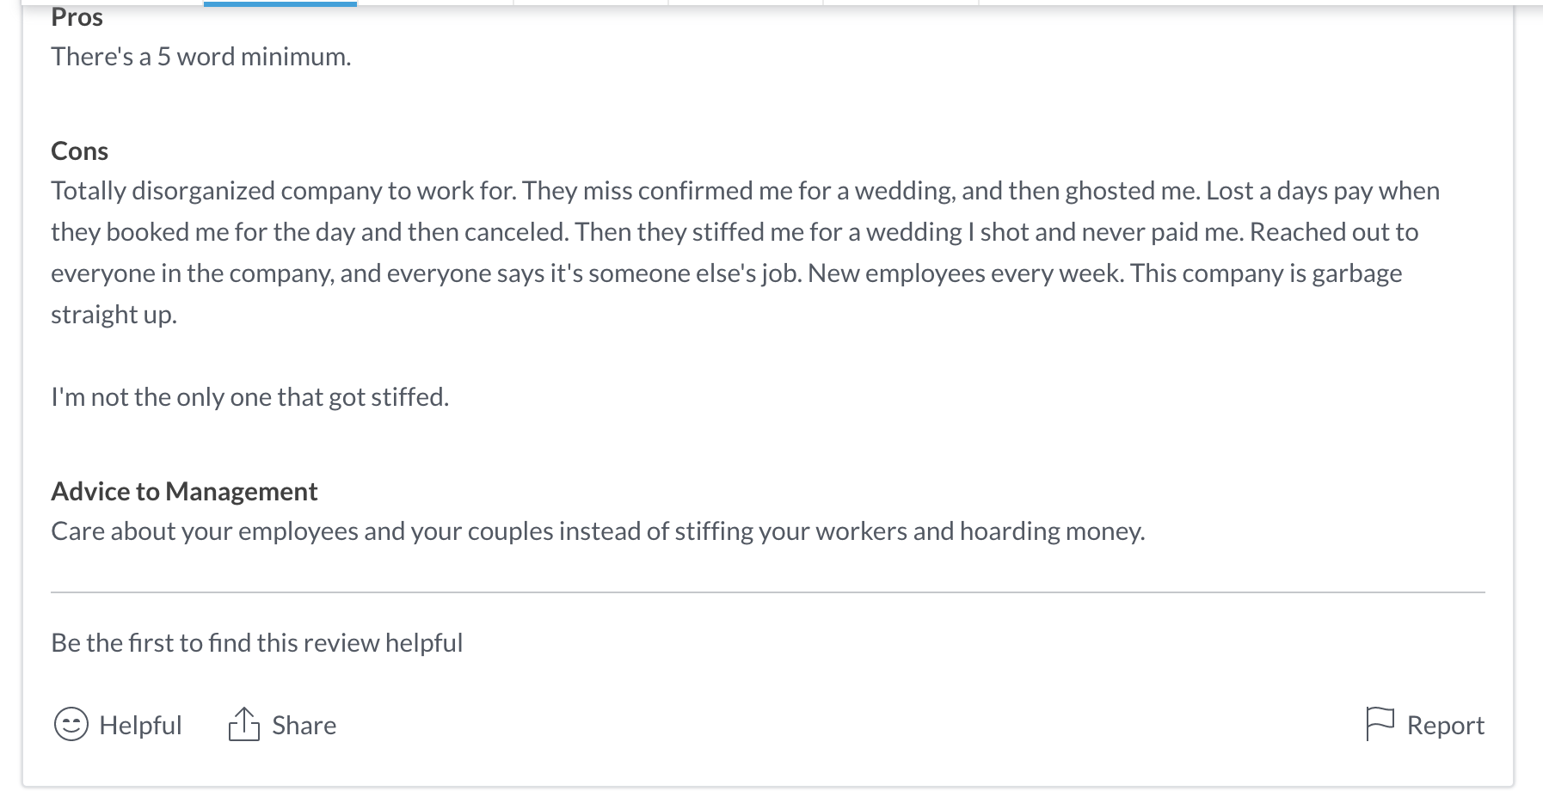Click the line beginning 'they booked me for the day'
1543x791 pixels.
(x=735, y=232)
